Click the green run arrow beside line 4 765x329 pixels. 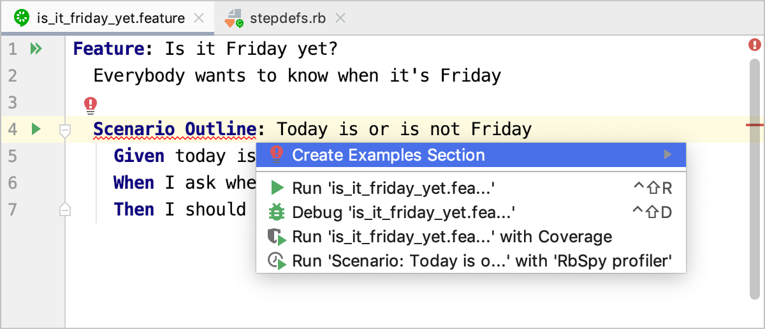pos(36,129)
